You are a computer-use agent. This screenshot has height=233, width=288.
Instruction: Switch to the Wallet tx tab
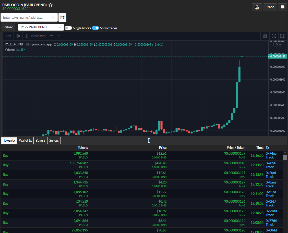pos(25,140)
